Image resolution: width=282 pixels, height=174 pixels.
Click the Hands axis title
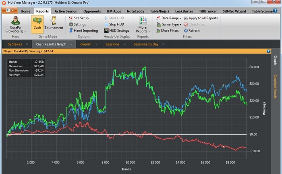coord(126,169)
